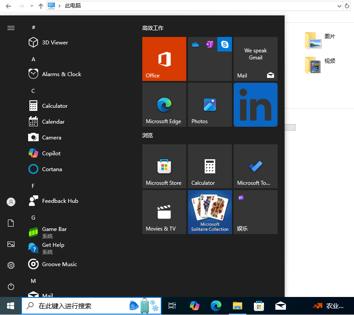
Task: Open Microsoft Store from the taskbar
Action: (259, 306)
